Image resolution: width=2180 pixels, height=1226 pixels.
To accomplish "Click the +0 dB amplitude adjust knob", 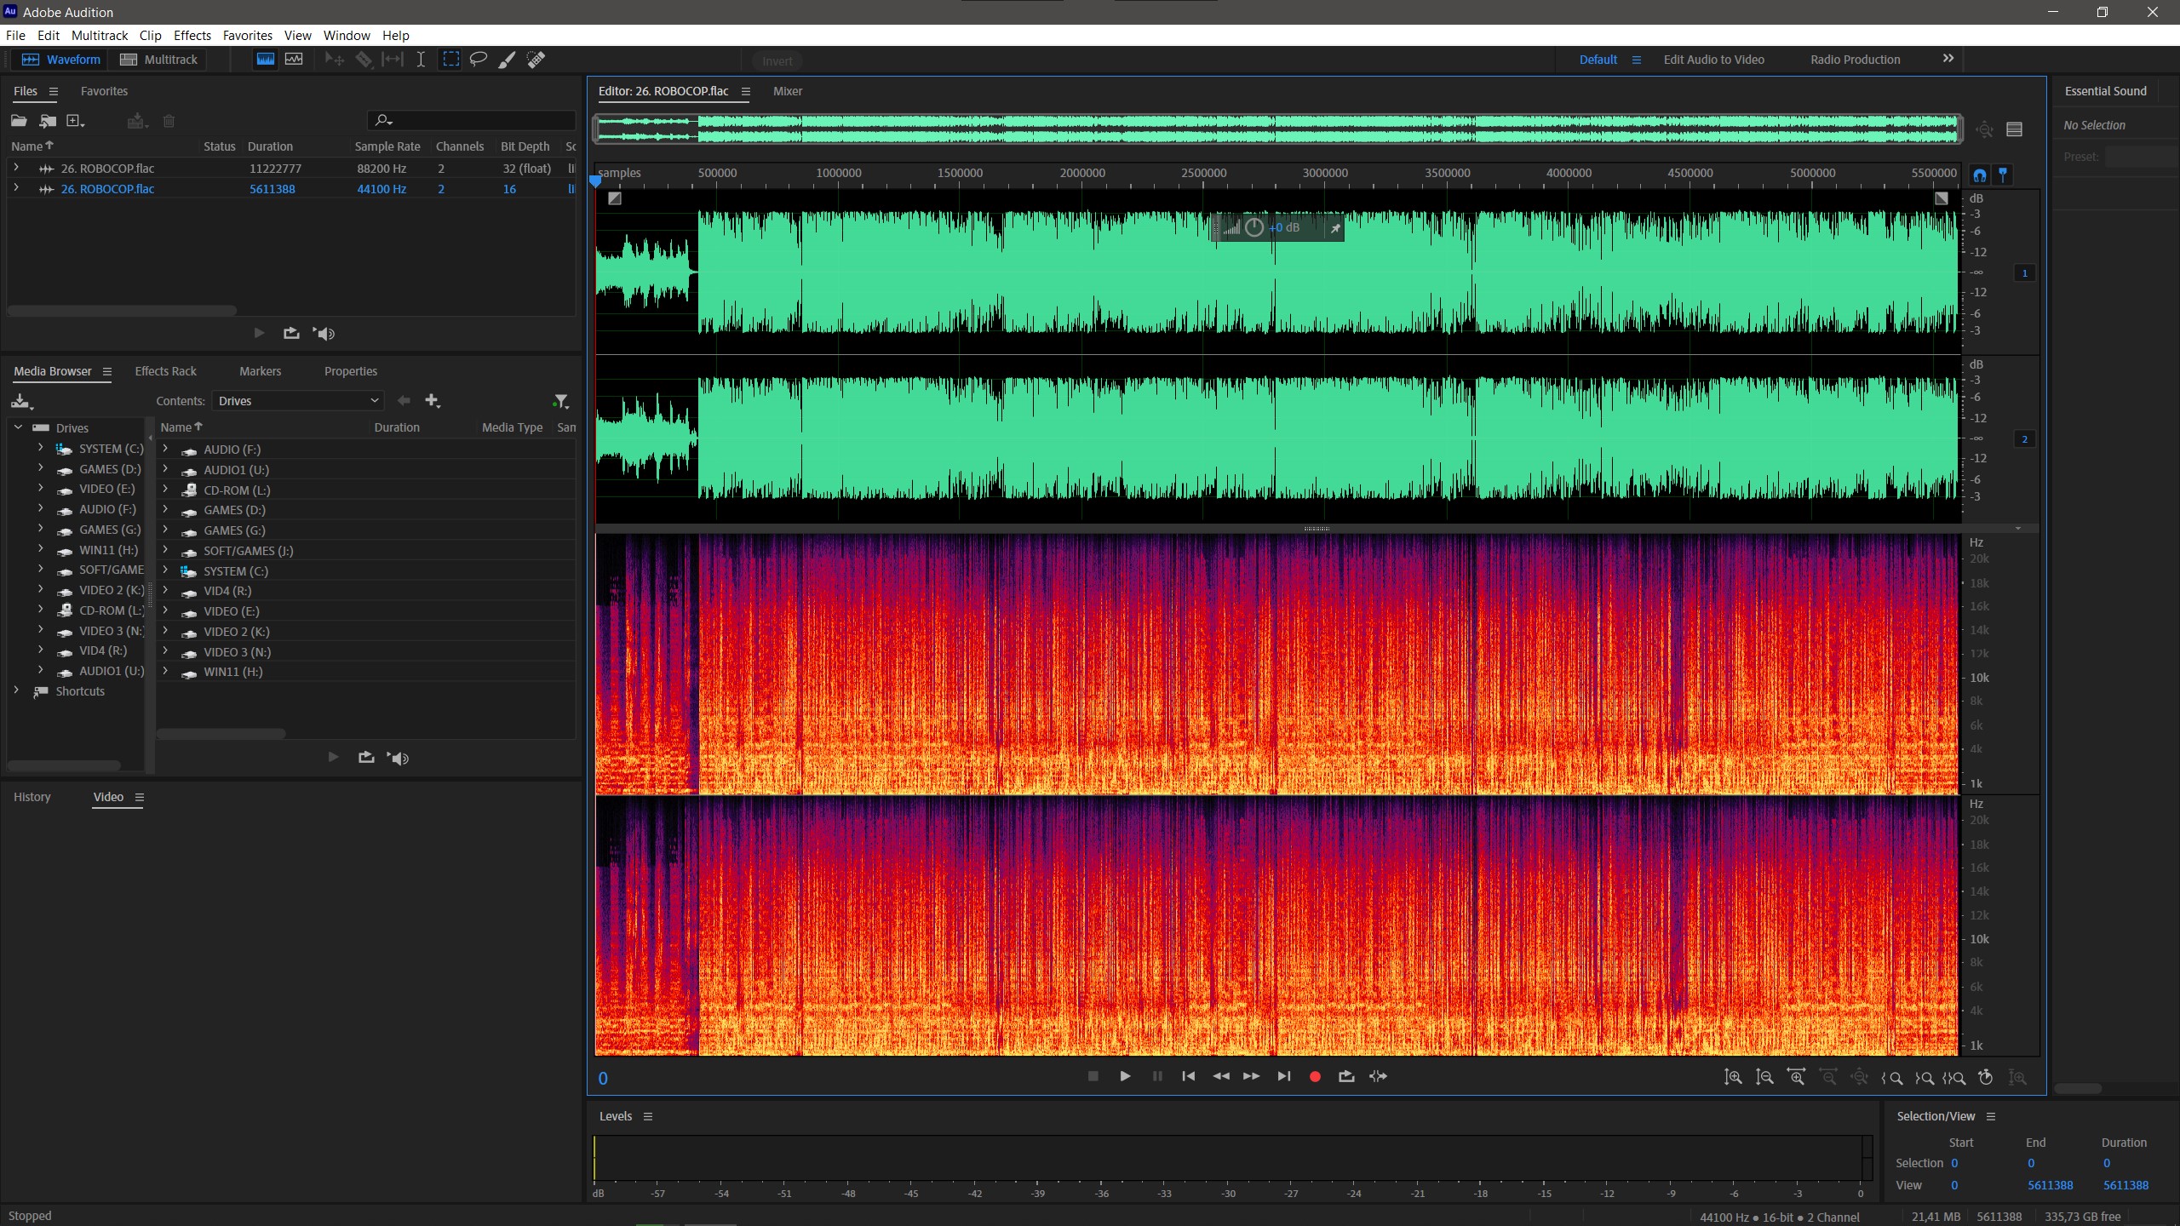I will pyautogui.click(x=1253, y=227).
